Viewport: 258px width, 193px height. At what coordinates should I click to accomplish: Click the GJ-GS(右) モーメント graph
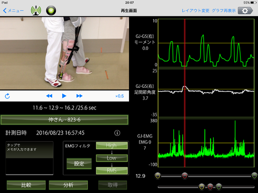[x=206, y=43]
